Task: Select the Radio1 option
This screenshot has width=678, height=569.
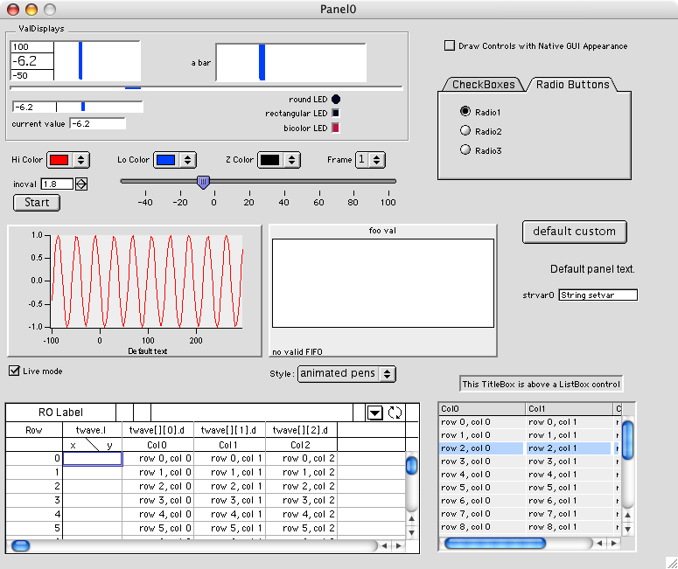Action: [x=465, y=112]
